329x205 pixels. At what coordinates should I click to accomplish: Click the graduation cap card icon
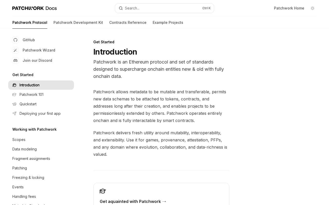(x=103, y=191)
